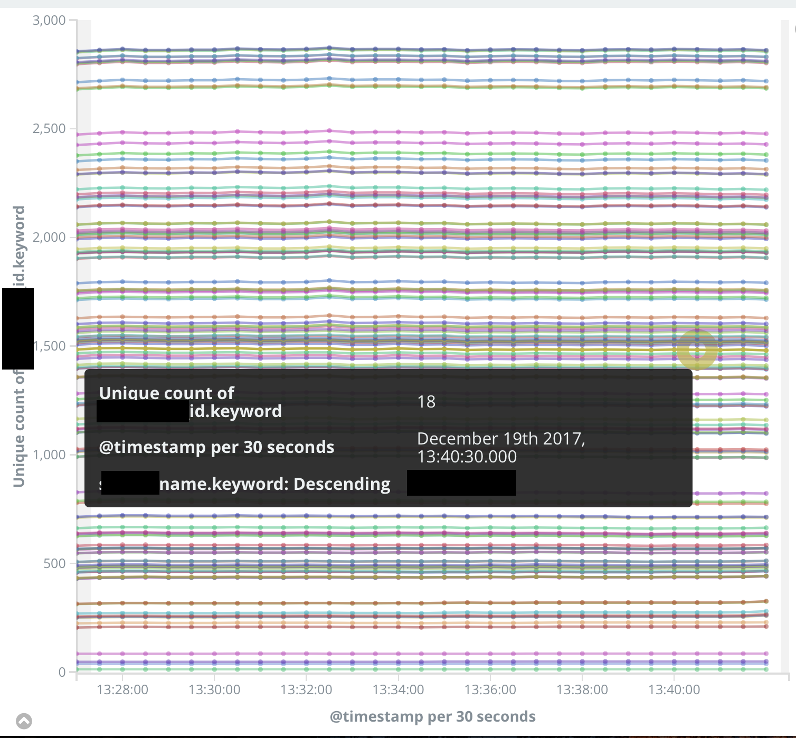Click the x-axis title '@timestamp per 30 seconds'
The image size is (796, 738).
[433, 716]
